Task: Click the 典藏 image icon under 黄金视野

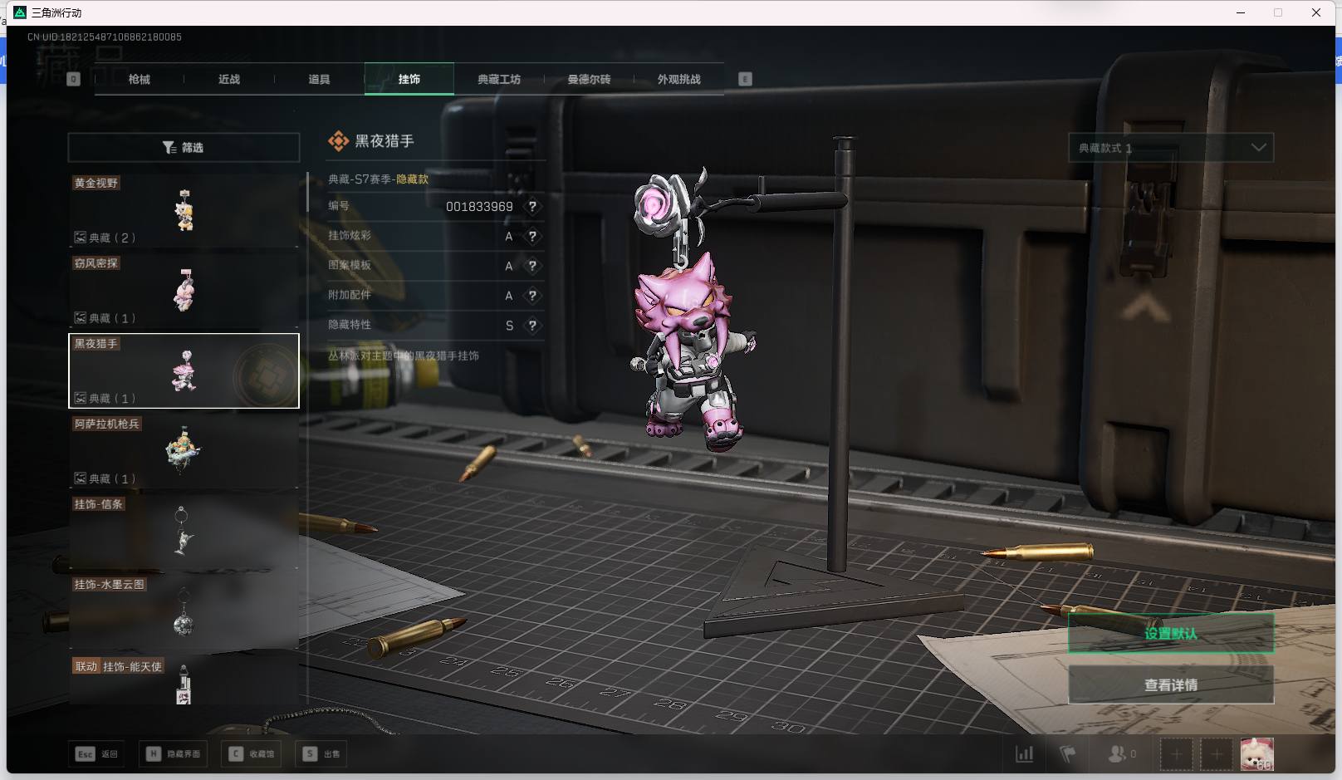Action: click(x=81, y=238)
